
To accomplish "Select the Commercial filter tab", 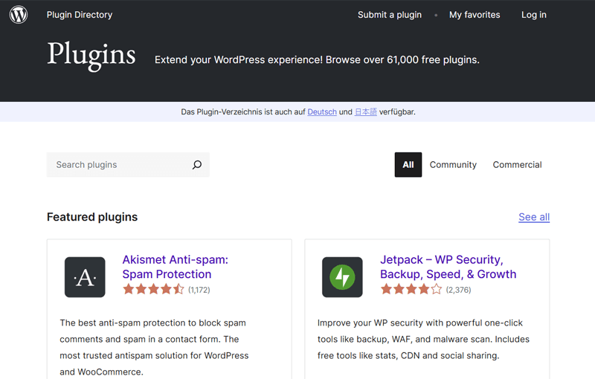I will click(517, 164).
